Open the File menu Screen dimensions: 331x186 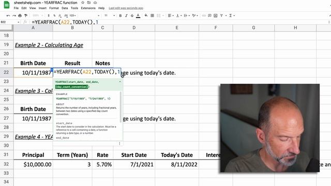click(x=16, y=8)
